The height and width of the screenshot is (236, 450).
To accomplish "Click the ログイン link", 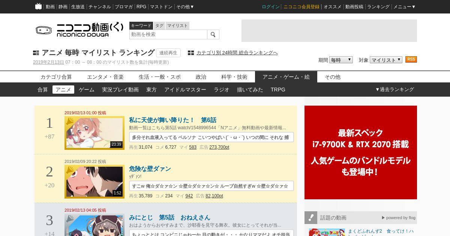I will [271, 7].
